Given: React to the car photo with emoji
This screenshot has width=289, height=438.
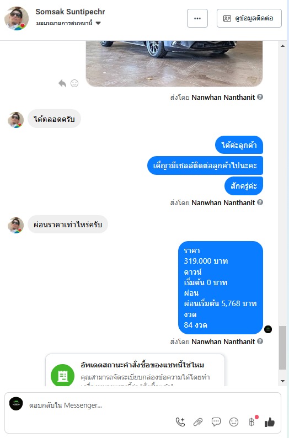Looking at the screenshot, I should tap(74, 83).
